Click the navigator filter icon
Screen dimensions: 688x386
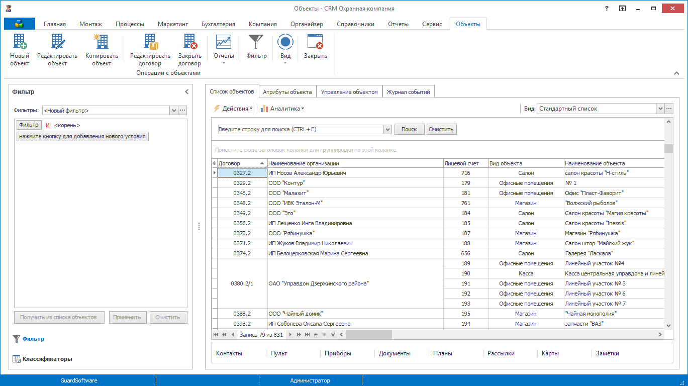point(333,334)
